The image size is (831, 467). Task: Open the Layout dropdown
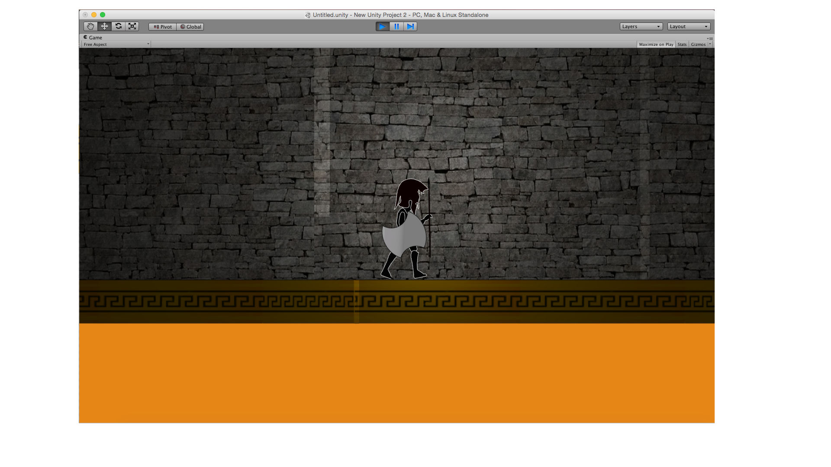coord(688,26)
